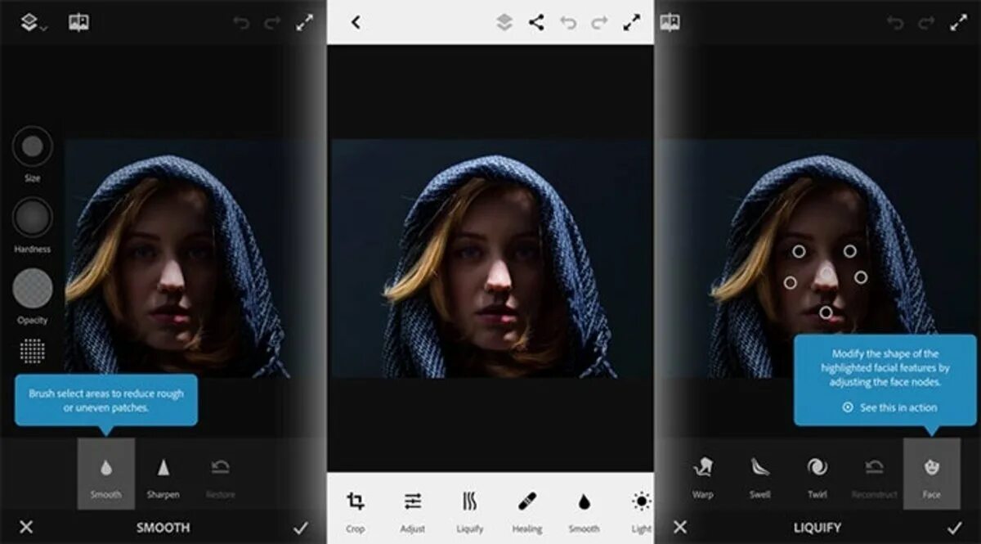The image size is (981, 544).
Task: Select the left eye face node
Action: coord(799,251)
